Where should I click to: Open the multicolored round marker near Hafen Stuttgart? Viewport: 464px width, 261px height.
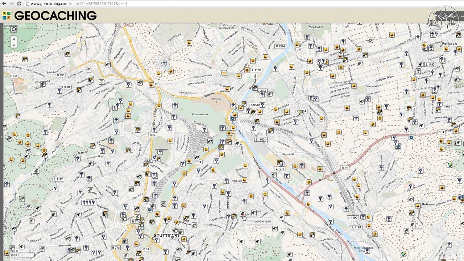tap(403, 254)
